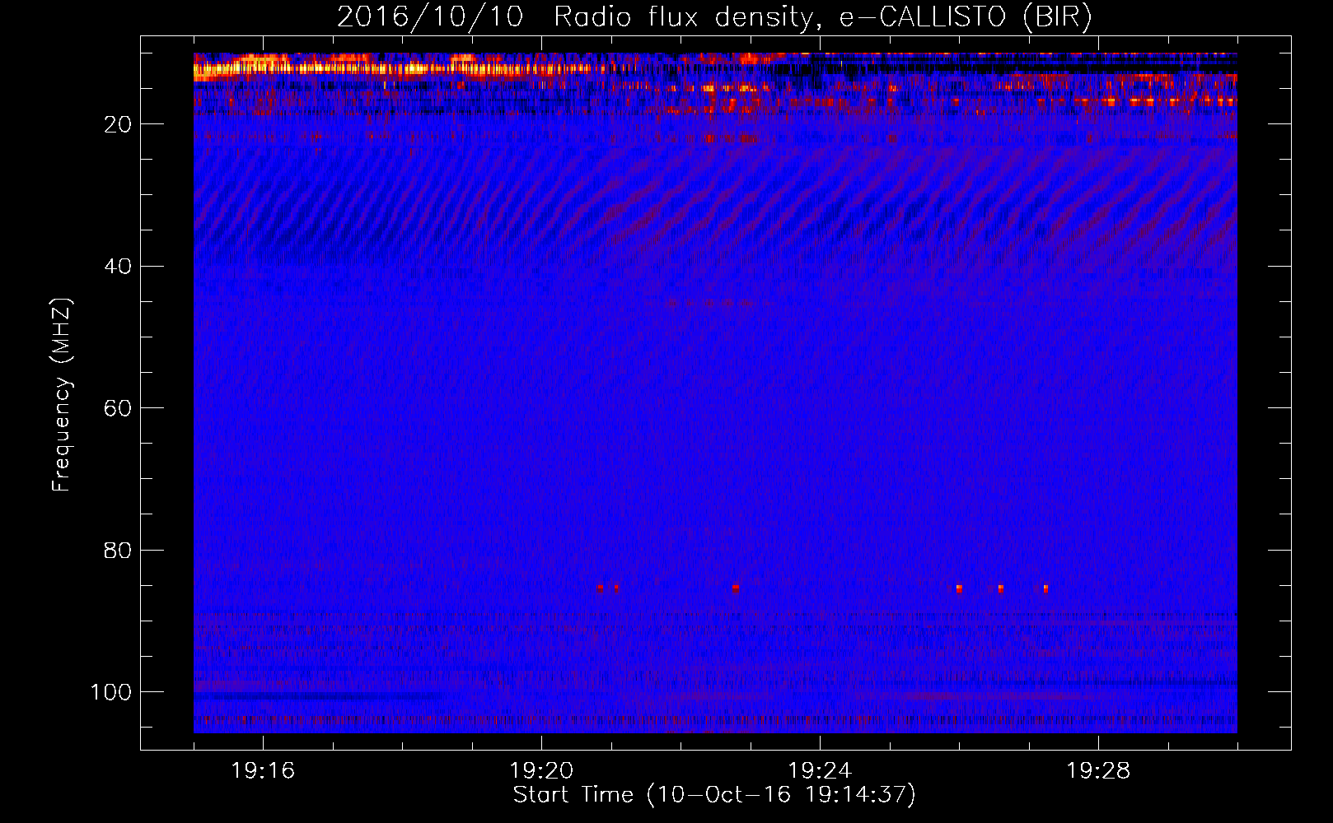The width and height of the screenshot is (1333, 823).
Task: Select the 19:16 time axis label
Action: pyautogui.click(x=263, y=771)
